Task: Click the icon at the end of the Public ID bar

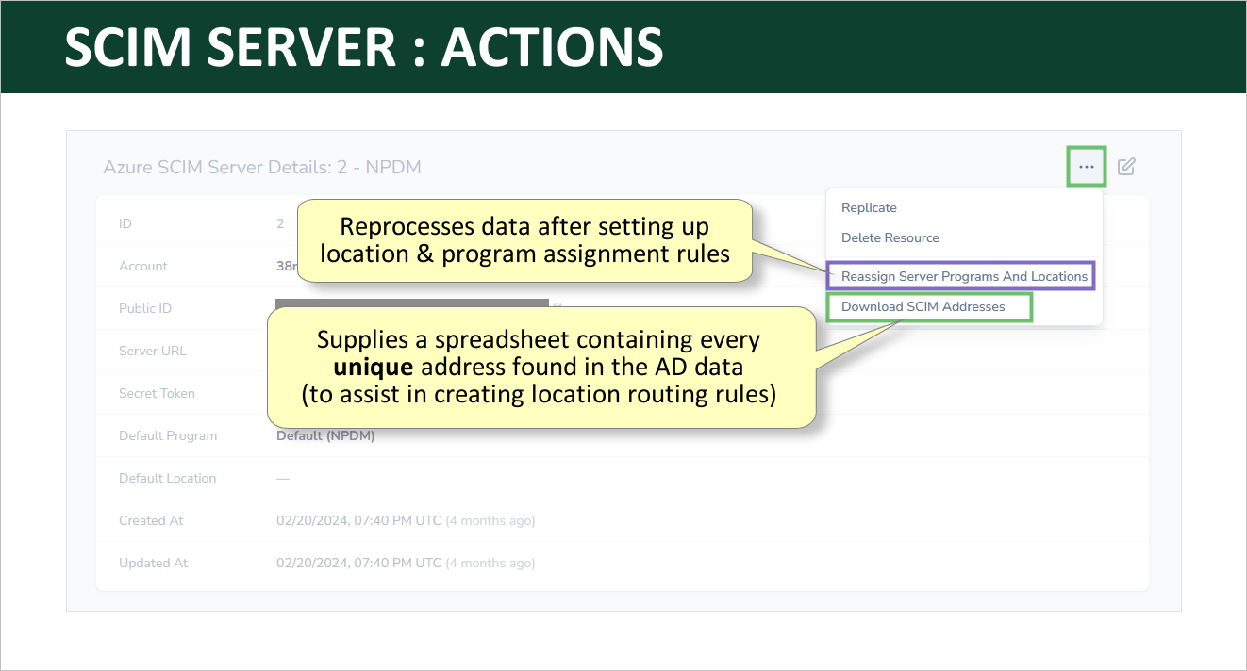Action: pos(558,303)
